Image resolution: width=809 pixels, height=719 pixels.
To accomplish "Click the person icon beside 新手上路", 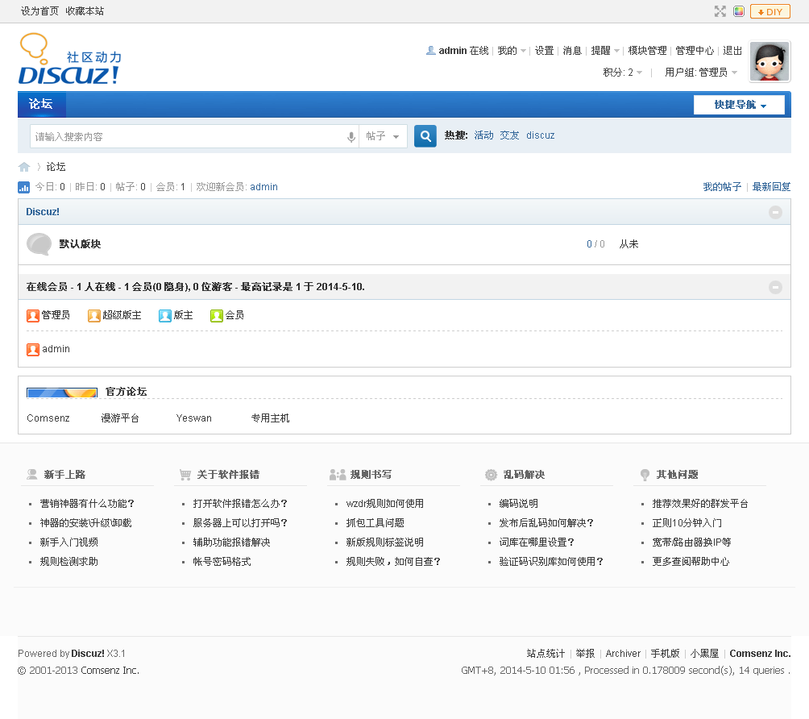I will [x=29, y=474].
